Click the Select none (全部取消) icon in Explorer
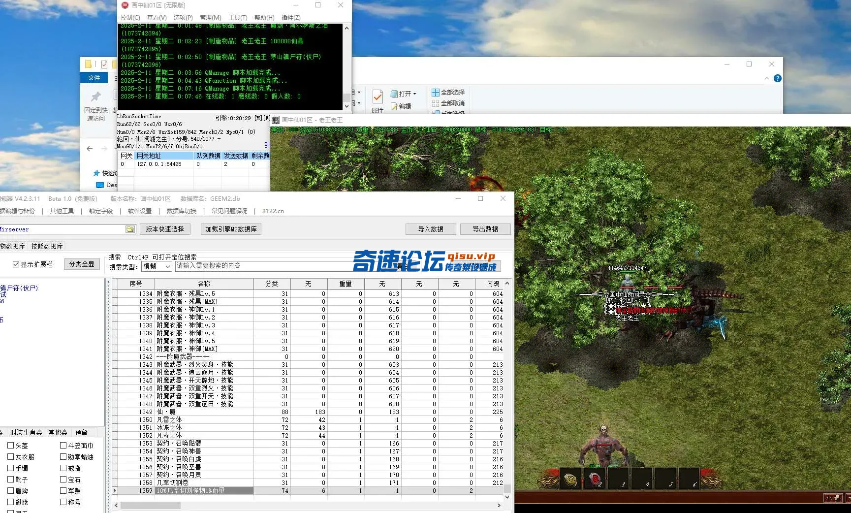The width and height of the screenshot is (851, 513). (x=435, y=103)
